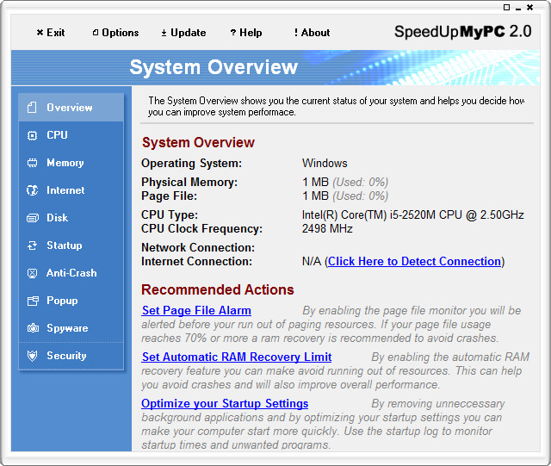551x466 pixels.
Task: Click the SpeedUpMyPC 2.0 logo
Action: [462, 32]
